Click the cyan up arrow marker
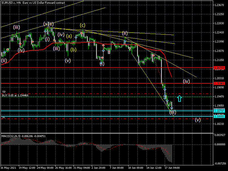The image size is (228, 171). coord(179,99)
